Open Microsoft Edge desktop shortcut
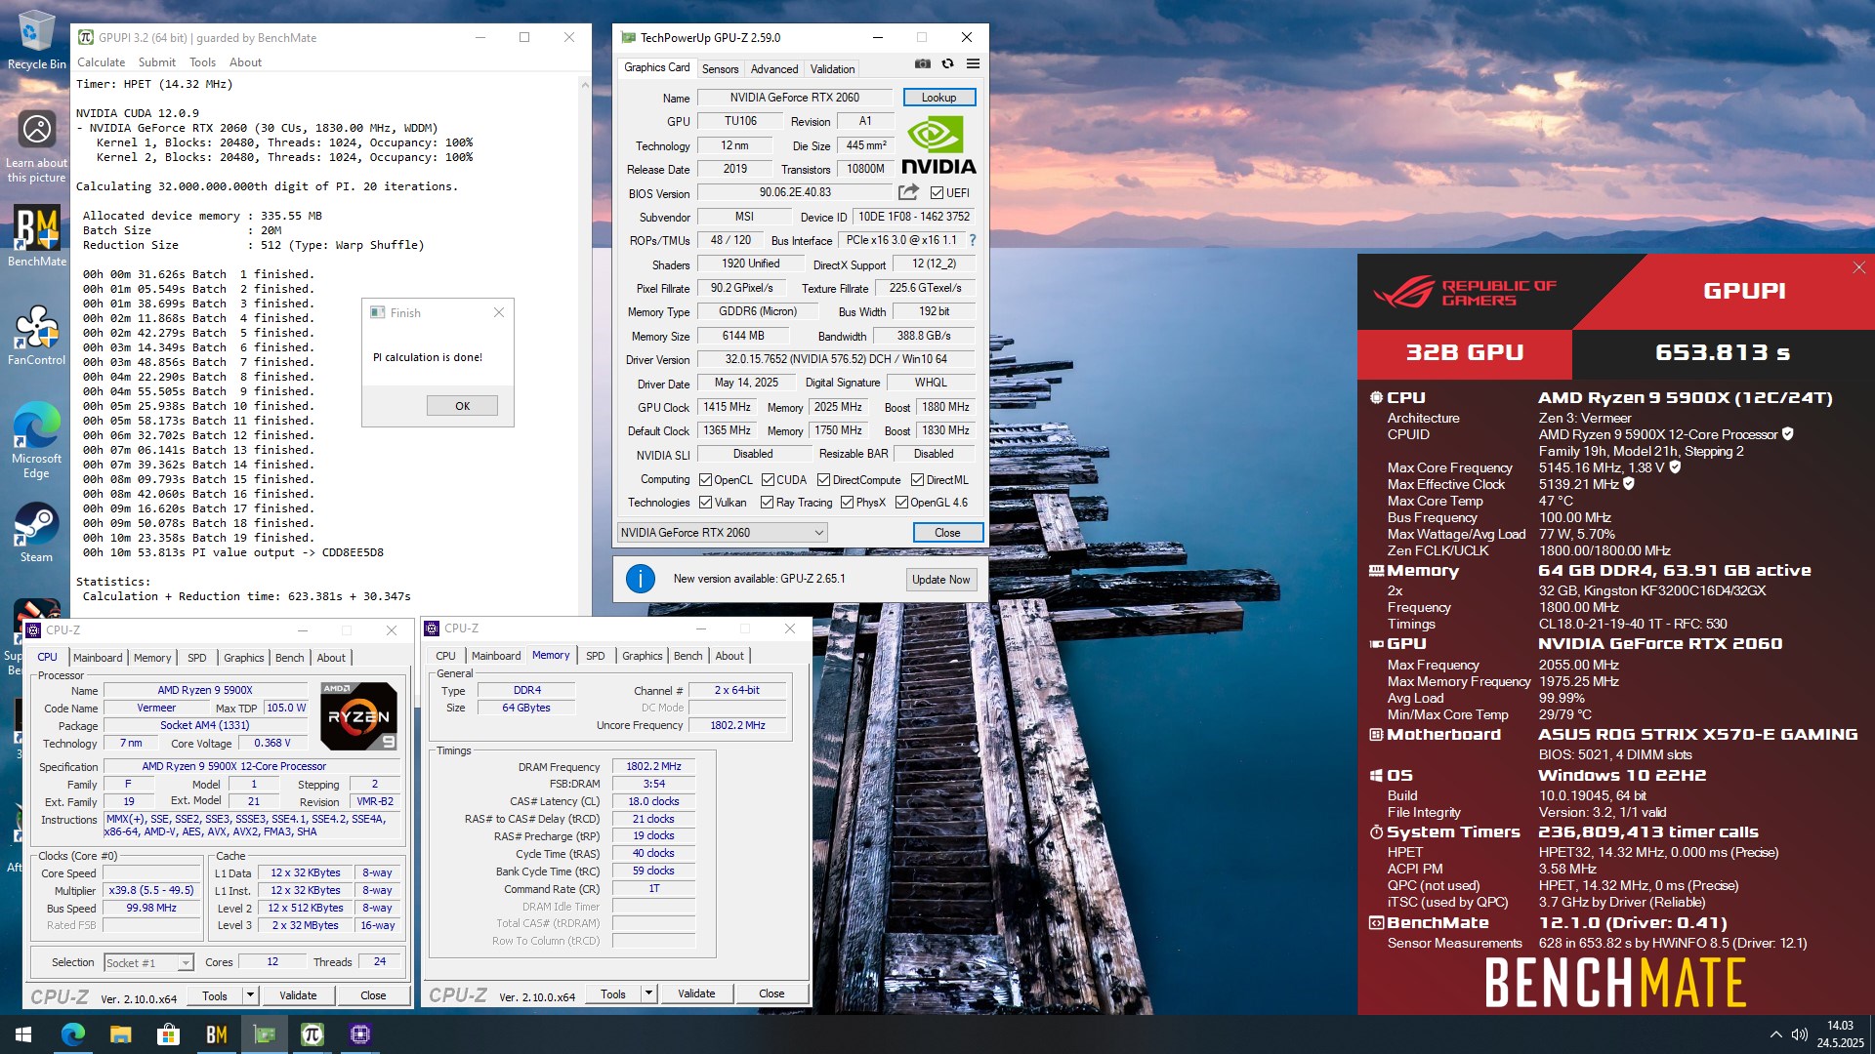The width and height of the screenshot is (1875, 1054). (x=37, y=440)
